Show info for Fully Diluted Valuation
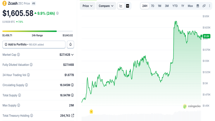This screenshot has height=121, width=215. coord(31,65)
